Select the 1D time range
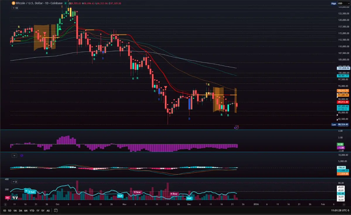This screenshot has height=215, width=351. point(4,211)
